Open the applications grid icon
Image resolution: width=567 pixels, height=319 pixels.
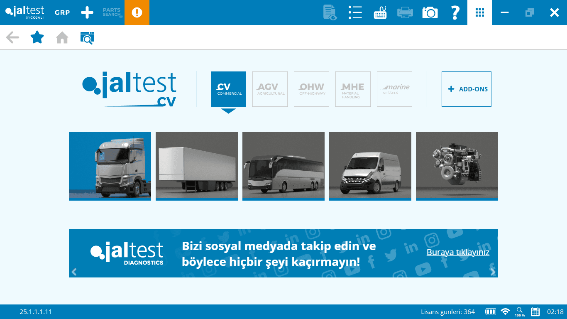[479, 12]
